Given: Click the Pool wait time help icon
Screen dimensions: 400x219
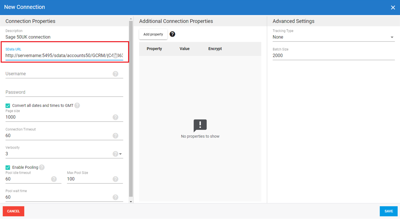Looking at the screenshot, I should (x=115, y=197).
